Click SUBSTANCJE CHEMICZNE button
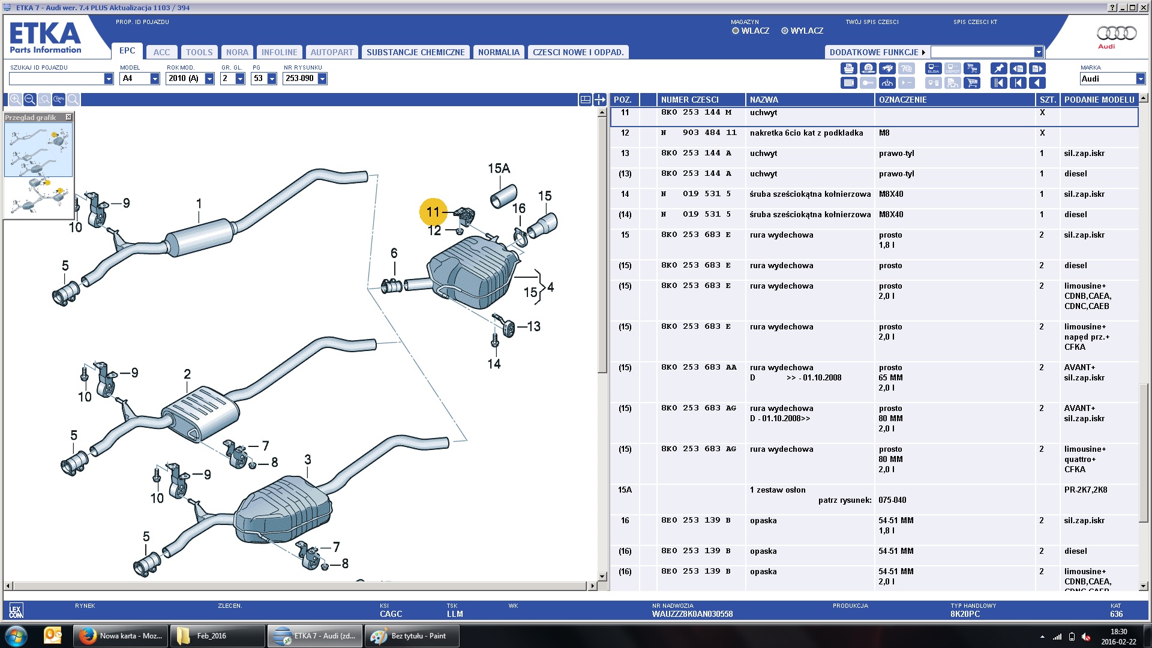Screen dimensions: 1152x648 415,52
